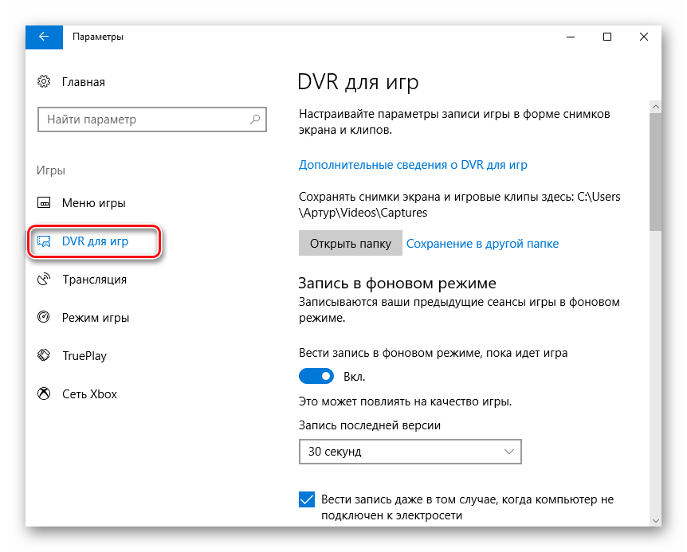Click the Режим игры gauge icon
This screenshot has height=552, width=687.
pyautogui.click(x=44, y=317)
